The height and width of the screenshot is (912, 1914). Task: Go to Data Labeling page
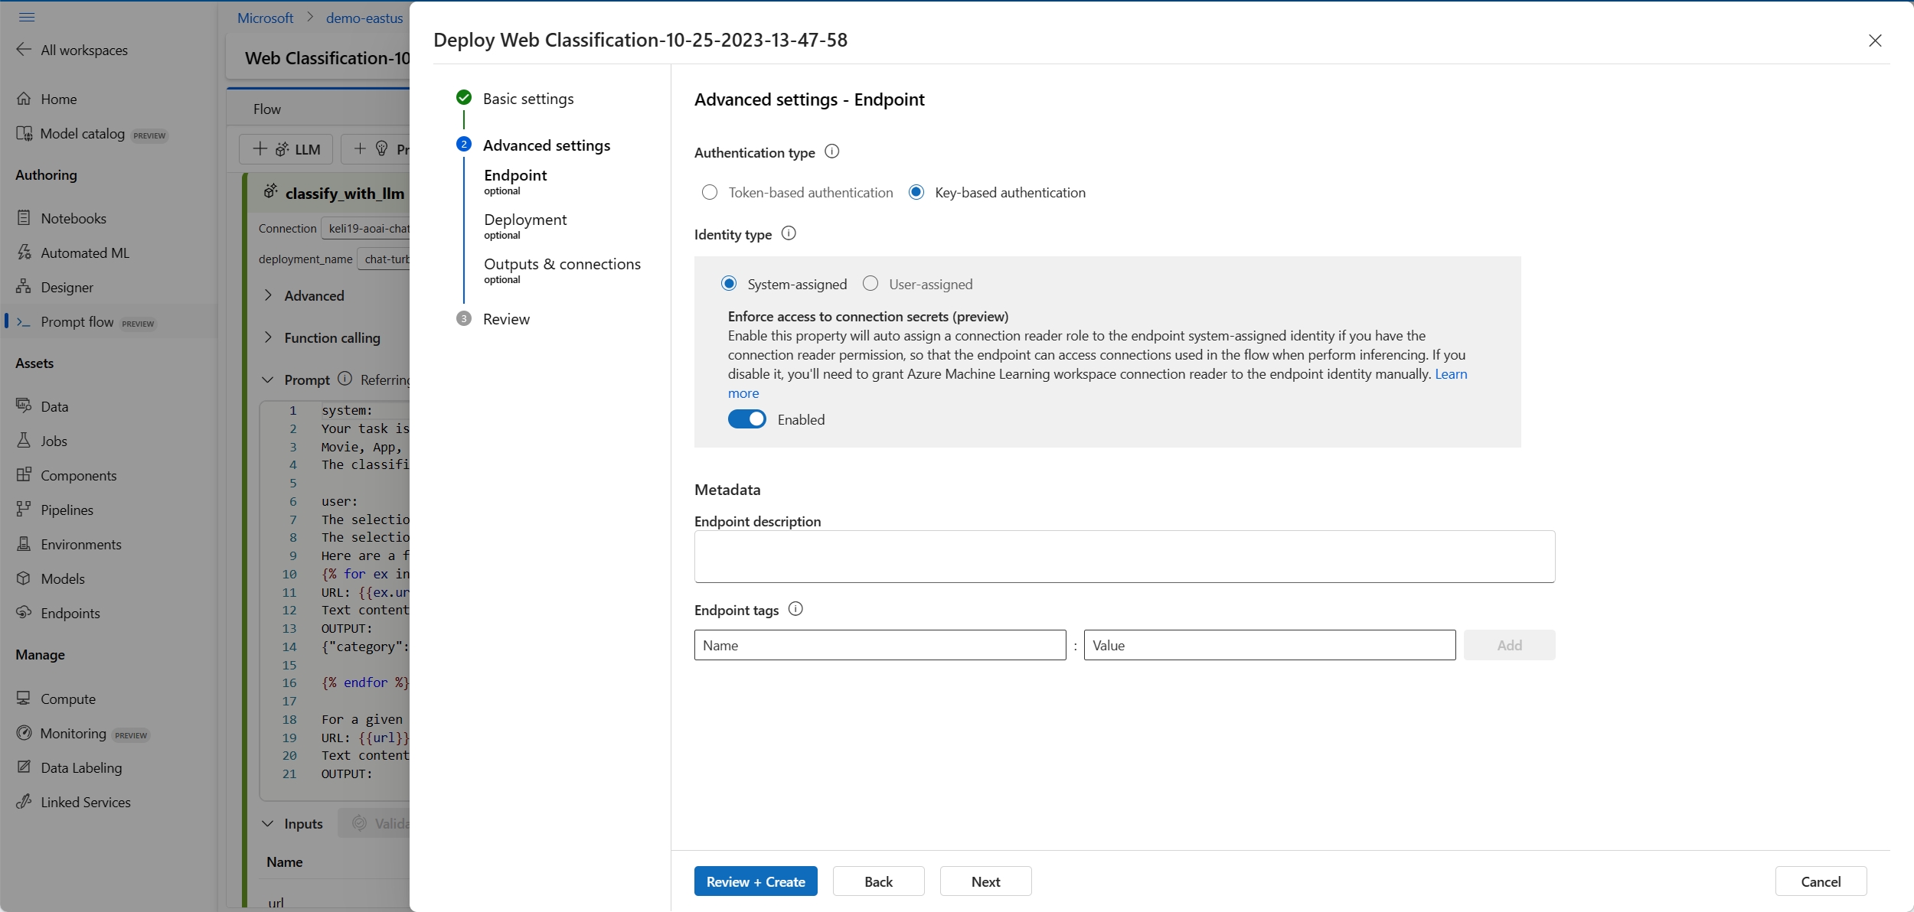[x=80, y=768]
